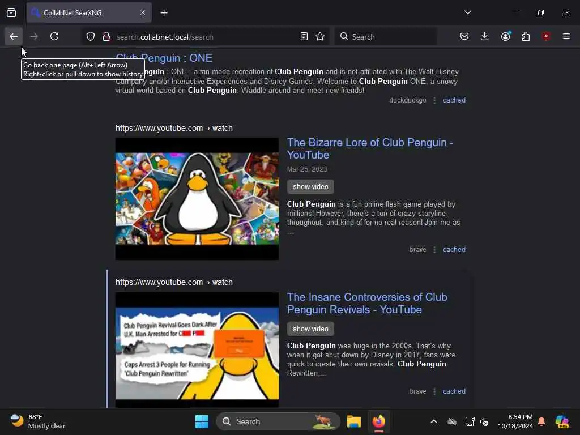Click youtube.com URL above Insane Controversies result
The image size is (580, 435).
(x=174, y=282)
